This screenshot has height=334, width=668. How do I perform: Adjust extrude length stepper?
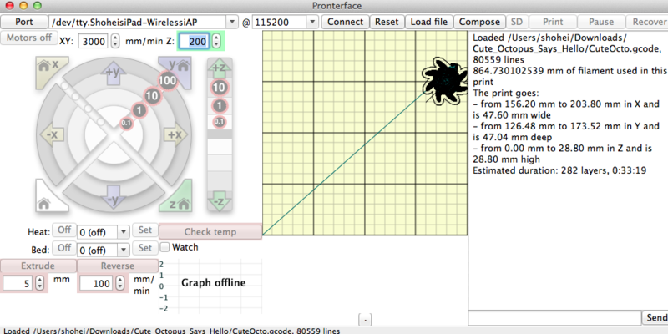pyautogui.click(x=39, y=283)
